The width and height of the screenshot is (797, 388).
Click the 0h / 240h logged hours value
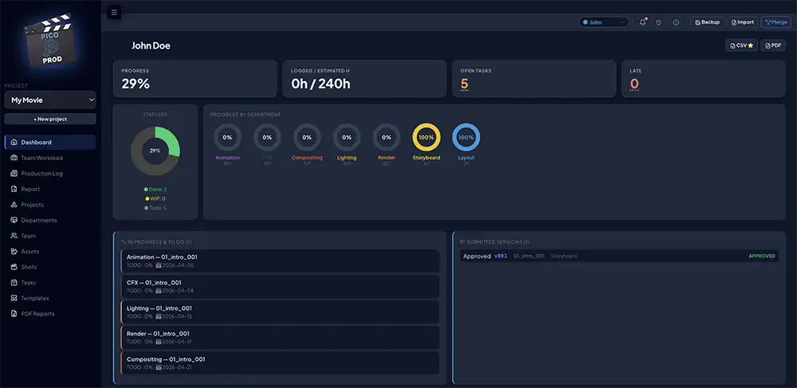(320, 84)
